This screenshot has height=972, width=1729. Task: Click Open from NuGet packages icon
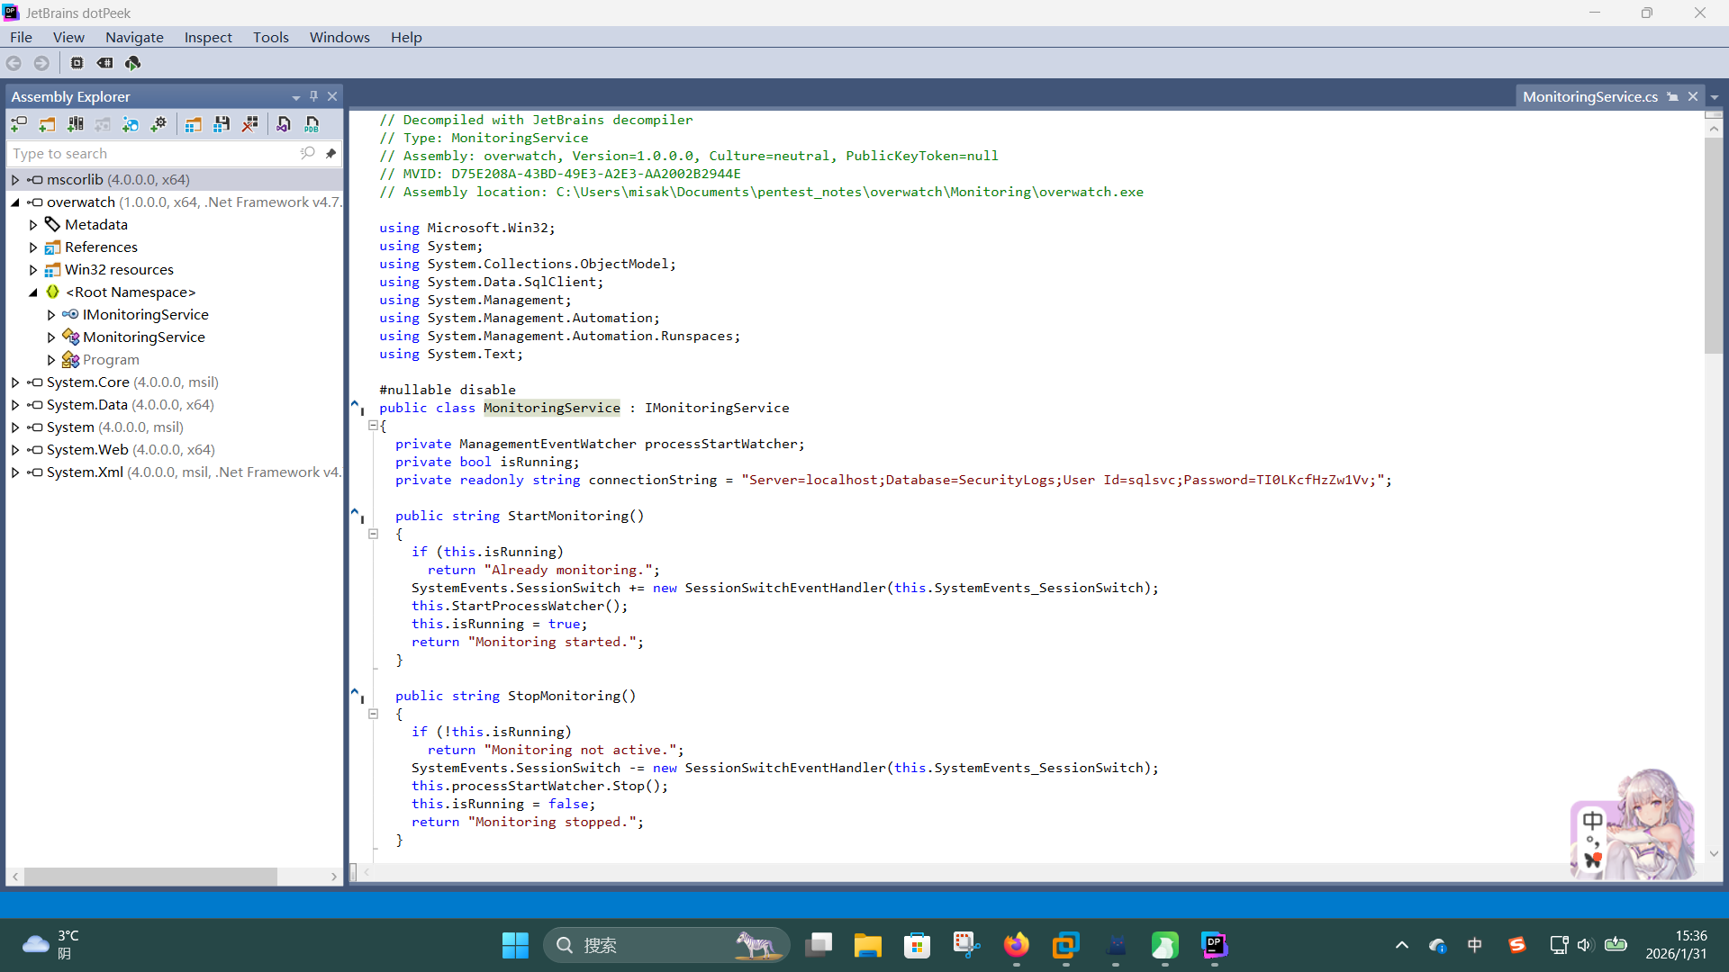131,124
